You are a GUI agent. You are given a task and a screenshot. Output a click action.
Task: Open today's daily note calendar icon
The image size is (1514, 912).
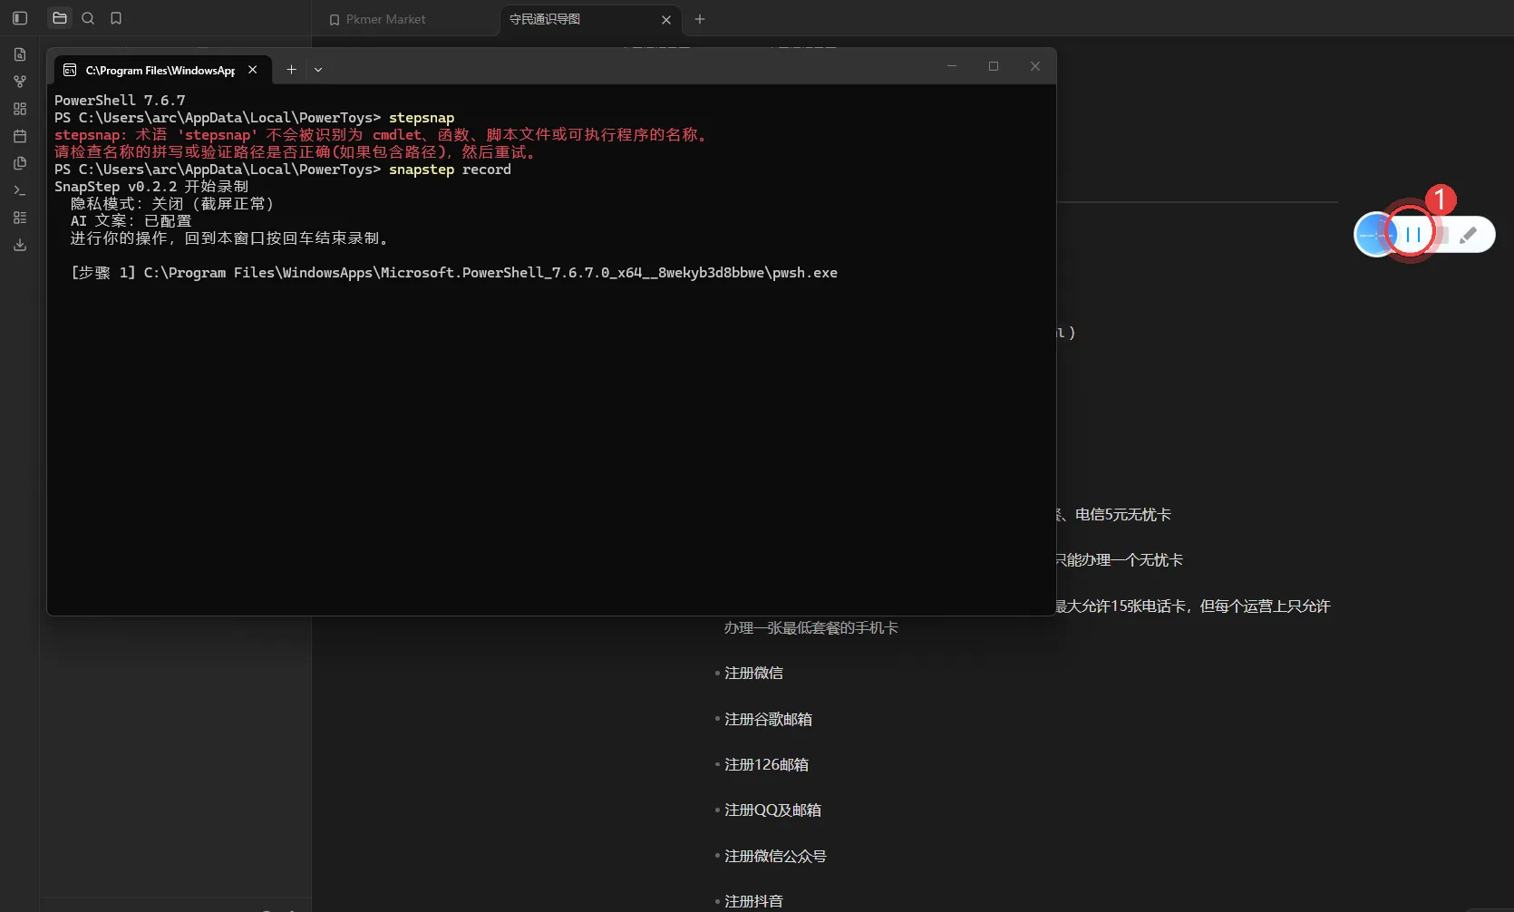(20, 136)
